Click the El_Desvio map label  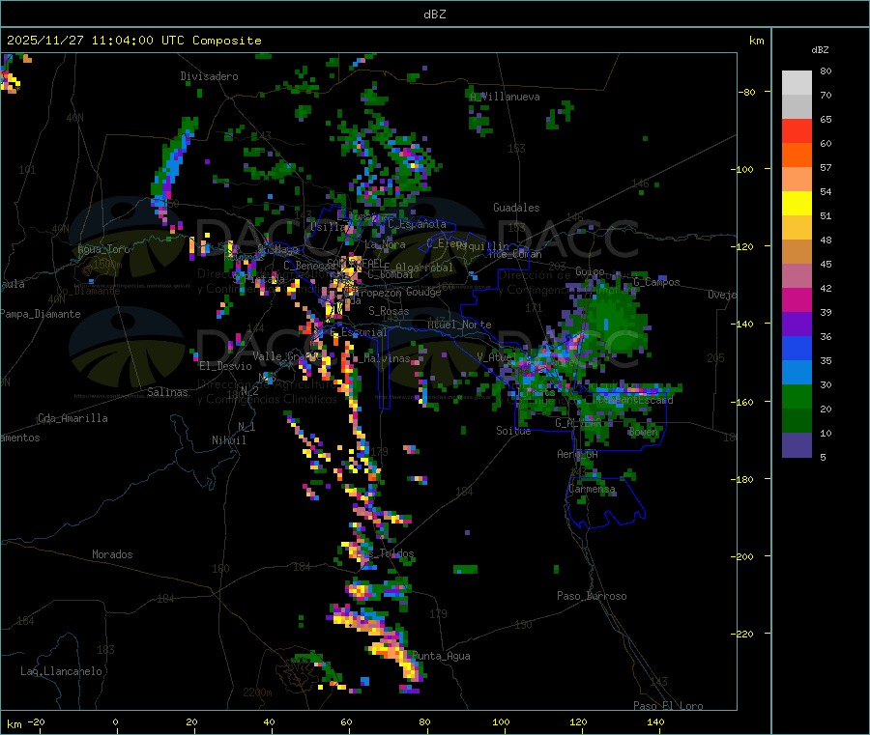pyautogui.click(x=226, y=366)
